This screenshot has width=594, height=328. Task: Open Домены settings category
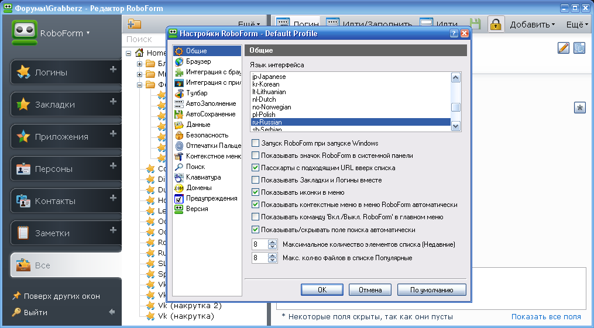pyautogui.click(x=207, y=188)
